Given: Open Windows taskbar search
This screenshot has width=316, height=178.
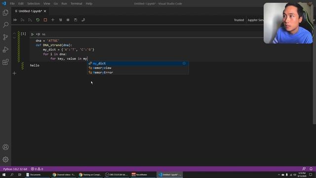Looking at the screenshot, I should pos(12,175).
